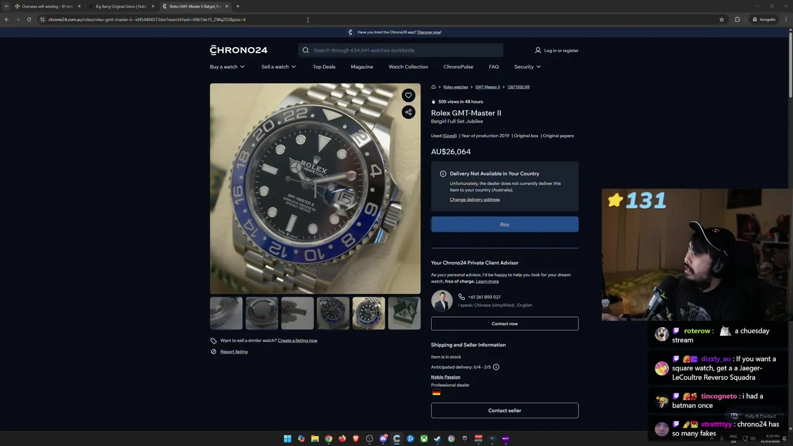Image resolution: width=793 pixels, height=446 pixels.
Task: Open the FAQ page
Action: (x=494, y=67)
